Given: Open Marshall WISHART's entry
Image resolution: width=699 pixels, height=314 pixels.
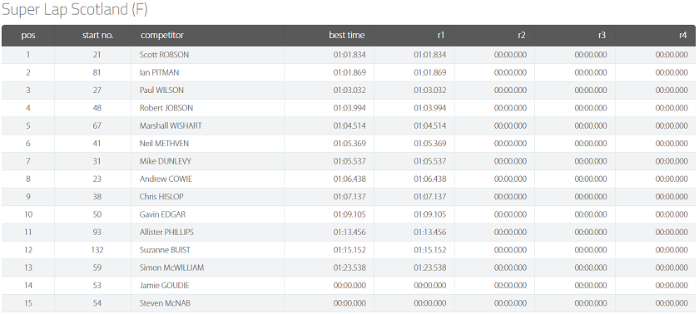Looking at the screenshot, I should point(171,126).
